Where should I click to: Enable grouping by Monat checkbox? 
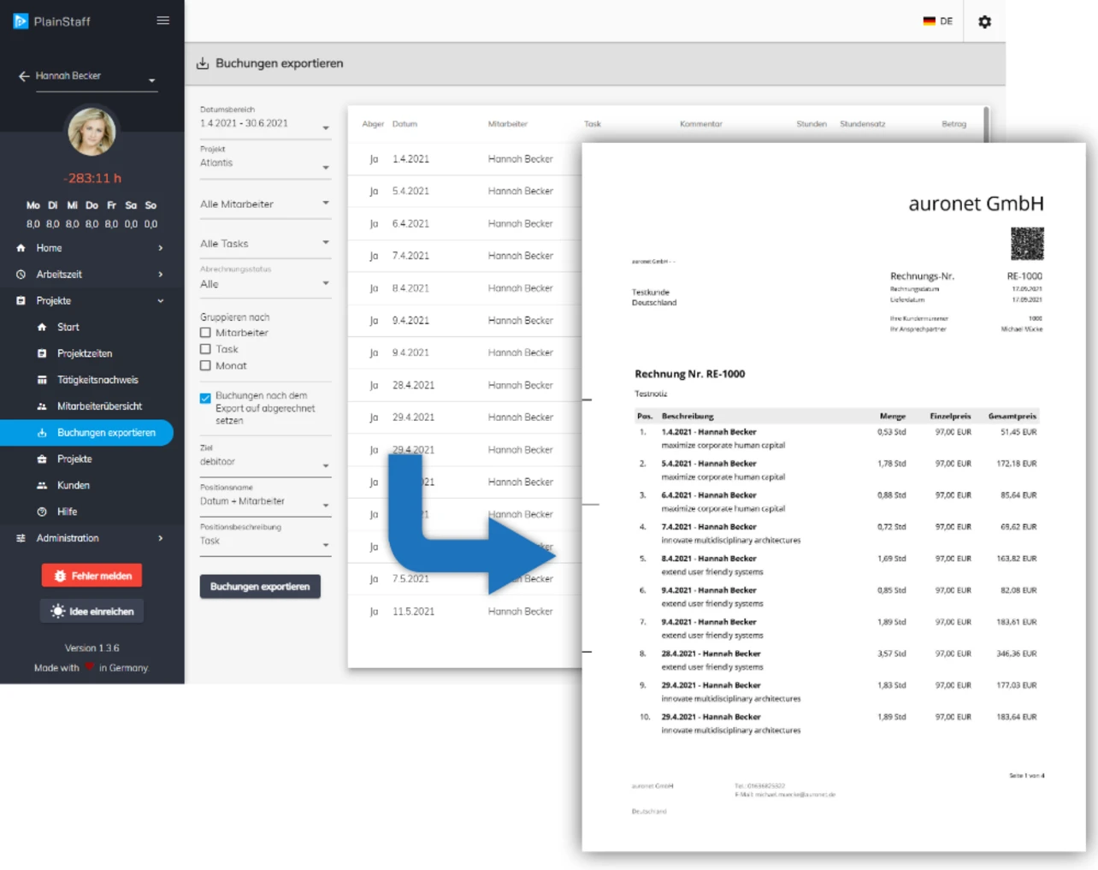click(205, 365)
